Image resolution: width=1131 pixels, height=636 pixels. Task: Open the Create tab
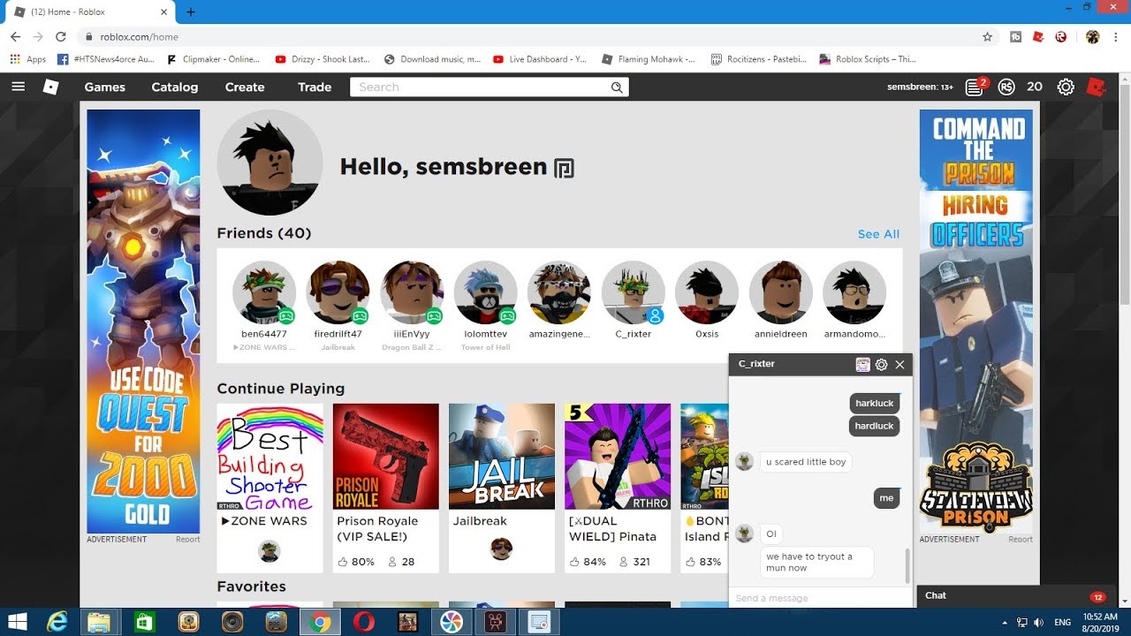tap(245, 87)
